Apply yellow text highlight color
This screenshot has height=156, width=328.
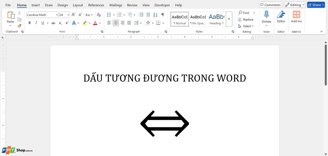pyautogui.click(x=85, y=23)
